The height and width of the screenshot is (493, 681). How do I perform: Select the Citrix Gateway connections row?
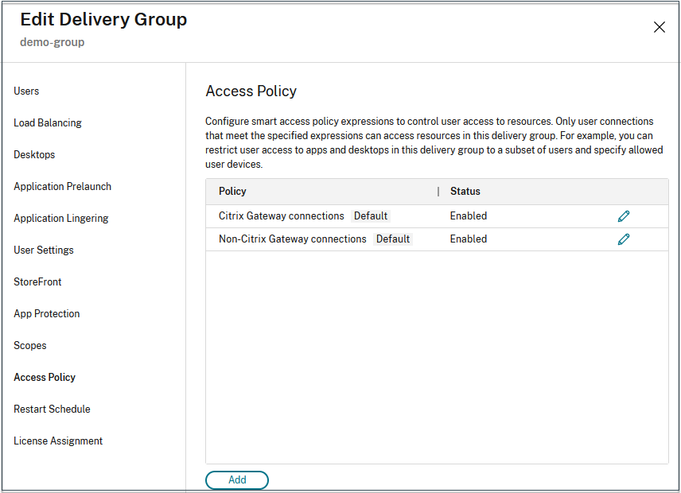(x=281, y=216)
